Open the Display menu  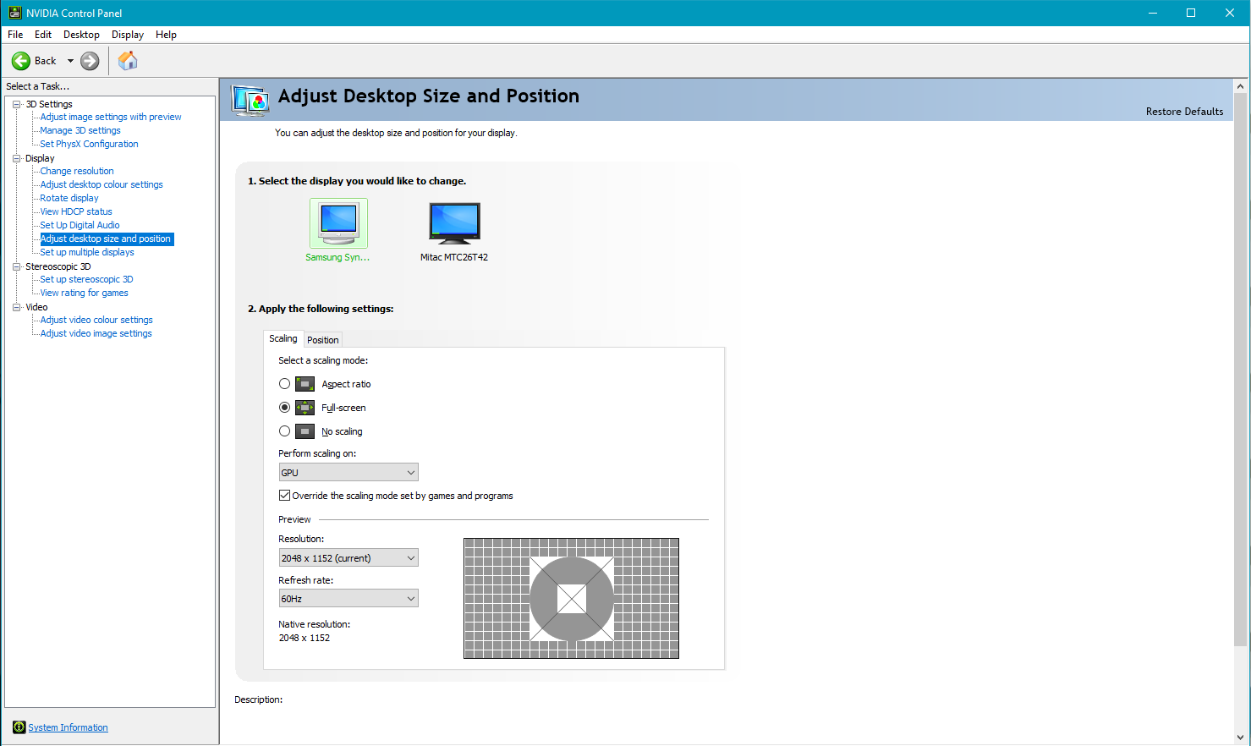pos(128,35)
